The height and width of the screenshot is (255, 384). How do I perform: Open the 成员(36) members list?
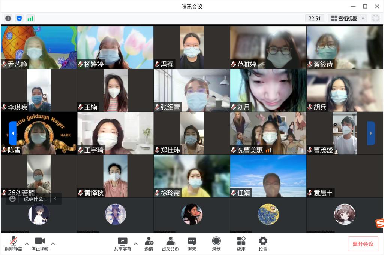coord(170,243)
